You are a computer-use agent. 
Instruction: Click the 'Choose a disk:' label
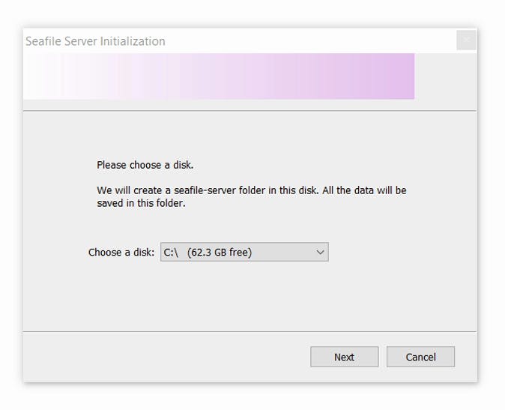coord(121,253)
